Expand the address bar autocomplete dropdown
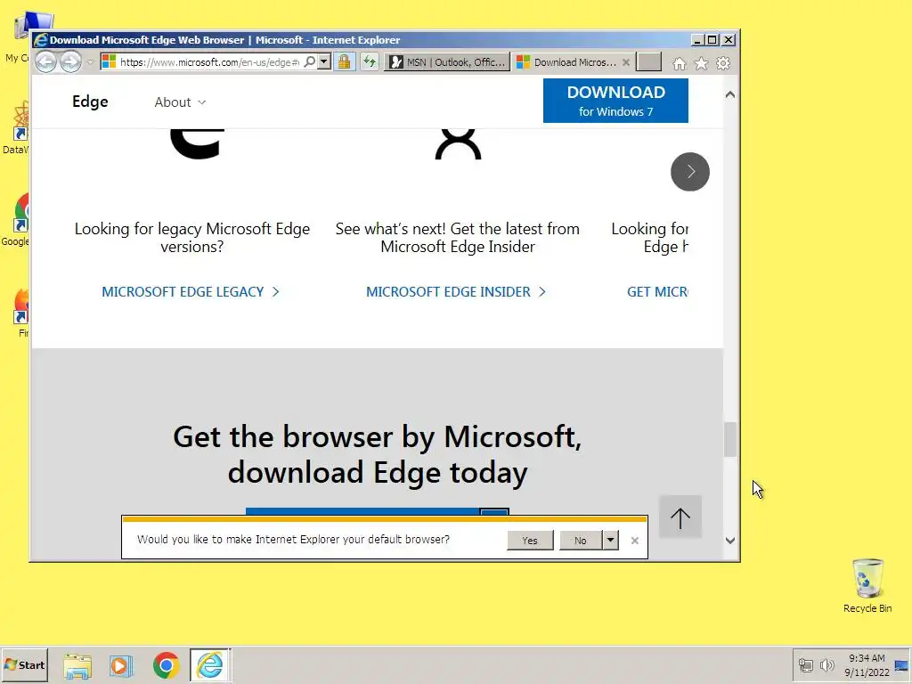912x684 pixels. pos(324,61)
